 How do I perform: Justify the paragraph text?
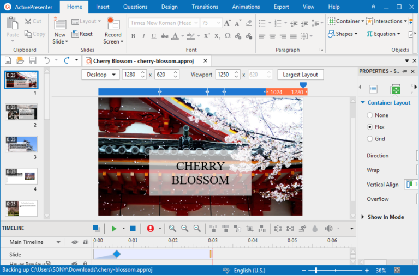(x=294, y=36)
